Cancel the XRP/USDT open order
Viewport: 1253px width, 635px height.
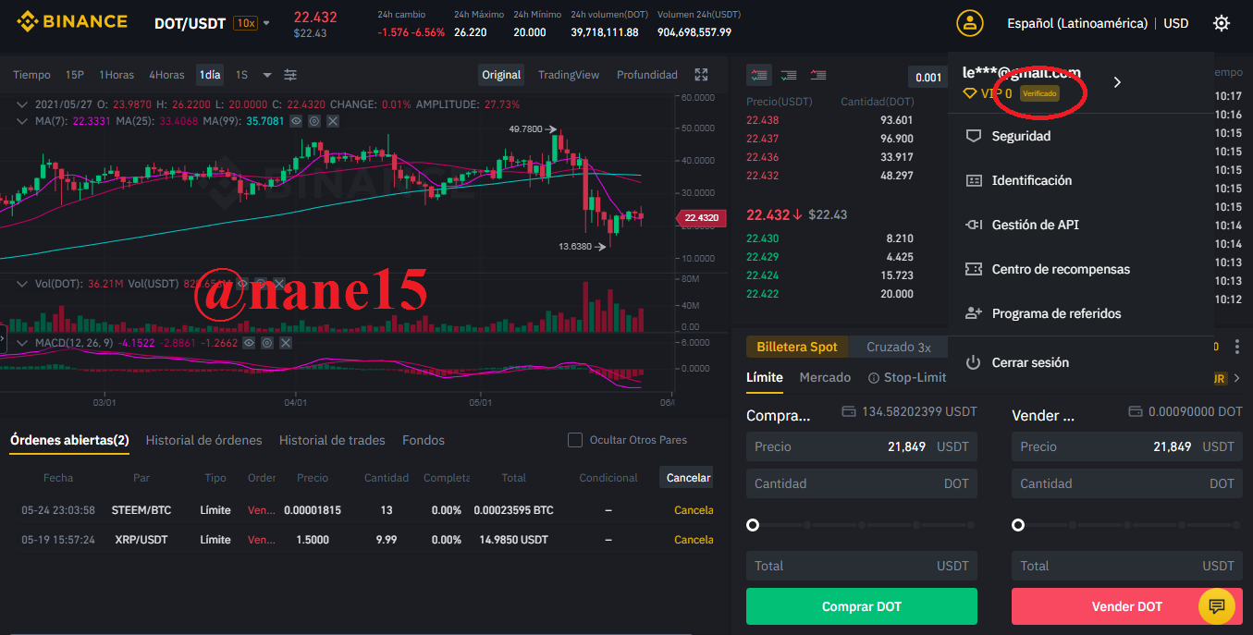[x=694, y=540]
